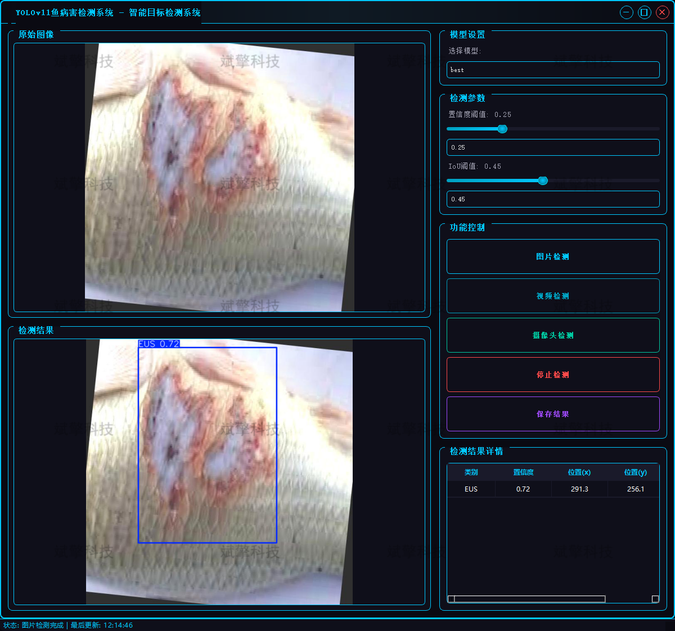Image resolution: width=675 pixels, height=631 pixels.
Task: Click the red 停止检测 button
Action: tap(553, 375)
